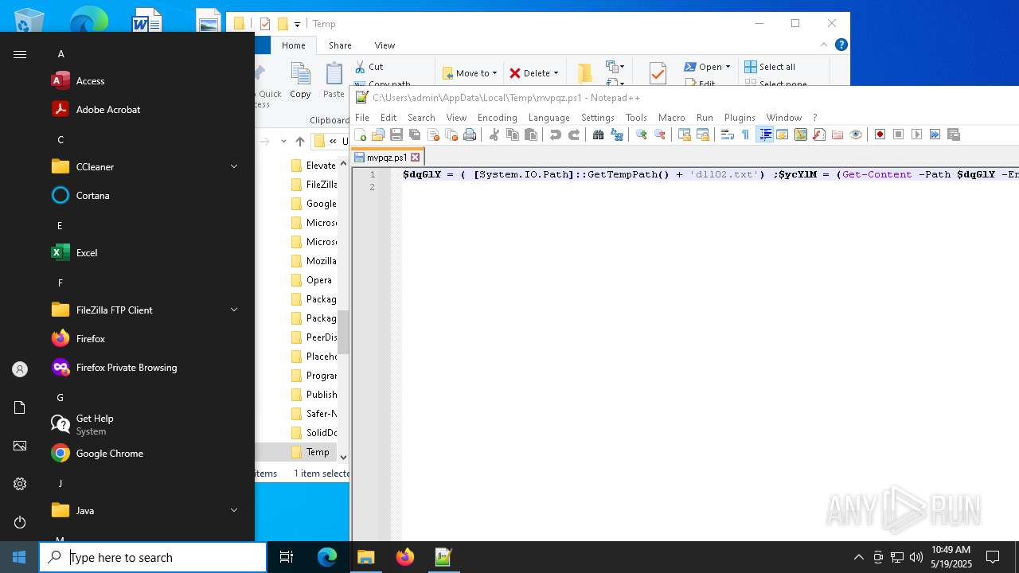Open Function List icon in Notepad++ toolbar
The height and width of the screenshot is (573, 1019).
coord(819,134)
